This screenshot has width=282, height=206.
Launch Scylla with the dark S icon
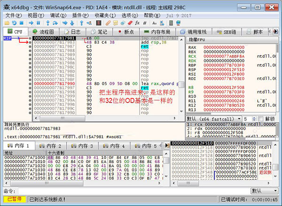(99, 23)
